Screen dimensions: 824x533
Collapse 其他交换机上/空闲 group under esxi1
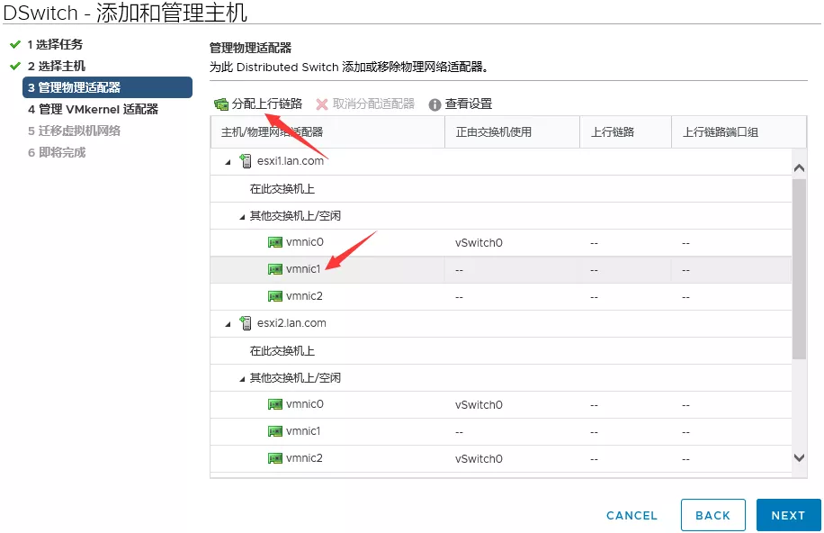[x=242, y=216]
